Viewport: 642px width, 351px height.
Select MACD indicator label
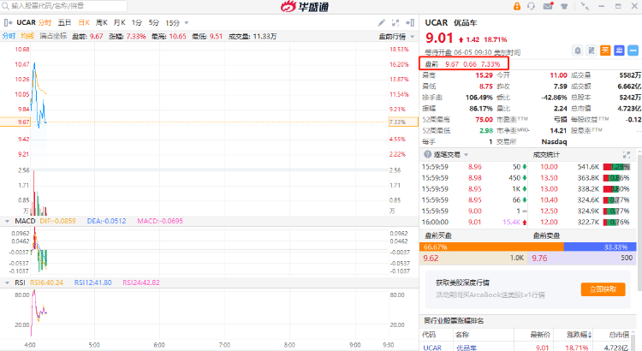tap(25, 221)
